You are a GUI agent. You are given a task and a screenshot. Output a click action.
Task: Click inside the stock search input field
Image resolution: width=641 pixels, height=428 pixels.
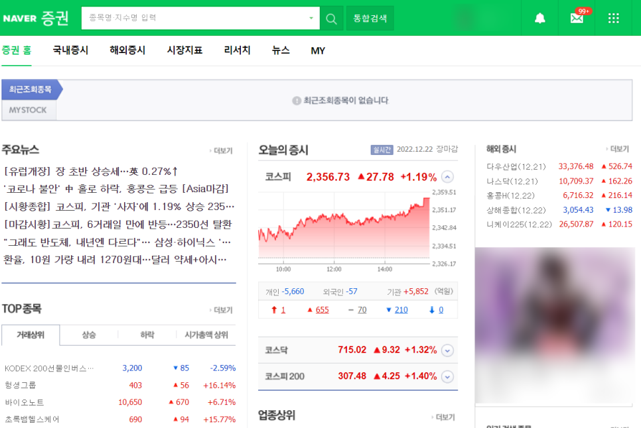click(192, 18)
